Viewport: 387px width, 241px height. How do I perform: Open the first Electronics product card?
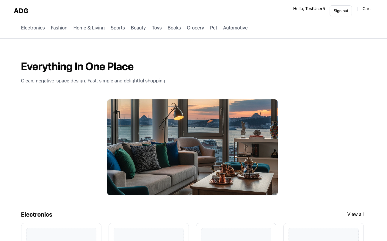(x=61, y=232)
